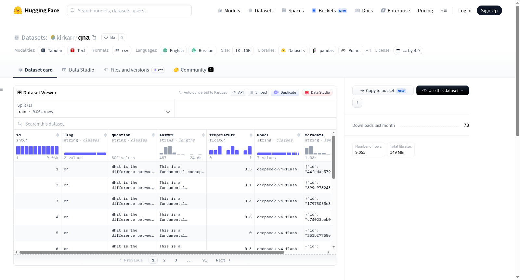Click Next page in pagination

(x=223, y=260)
